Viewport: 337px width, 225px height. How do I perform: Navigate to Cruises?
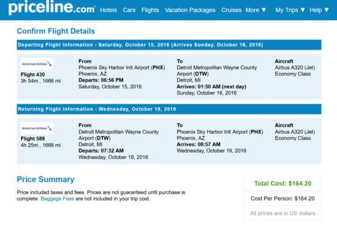[231, 10]
